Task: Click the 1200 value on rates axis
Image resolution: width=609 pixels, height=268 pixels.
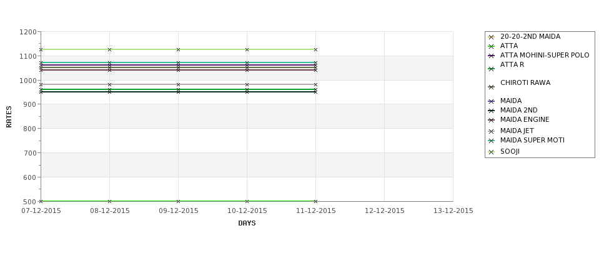Action: (x=28, y=32)
